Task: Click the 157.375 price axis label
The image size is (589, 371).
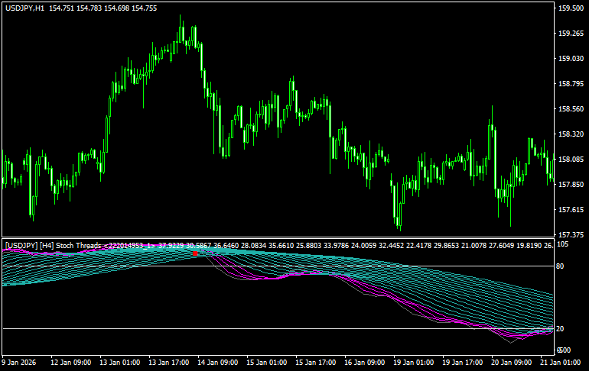Action: pyautogui.click(x=570, y=234)
